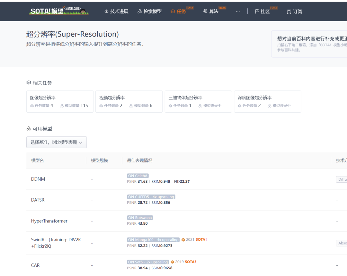Open the 选择基准，对比模型表现 dropdown
The height and width of the screenshot is (276, 347).
(57, 142)
